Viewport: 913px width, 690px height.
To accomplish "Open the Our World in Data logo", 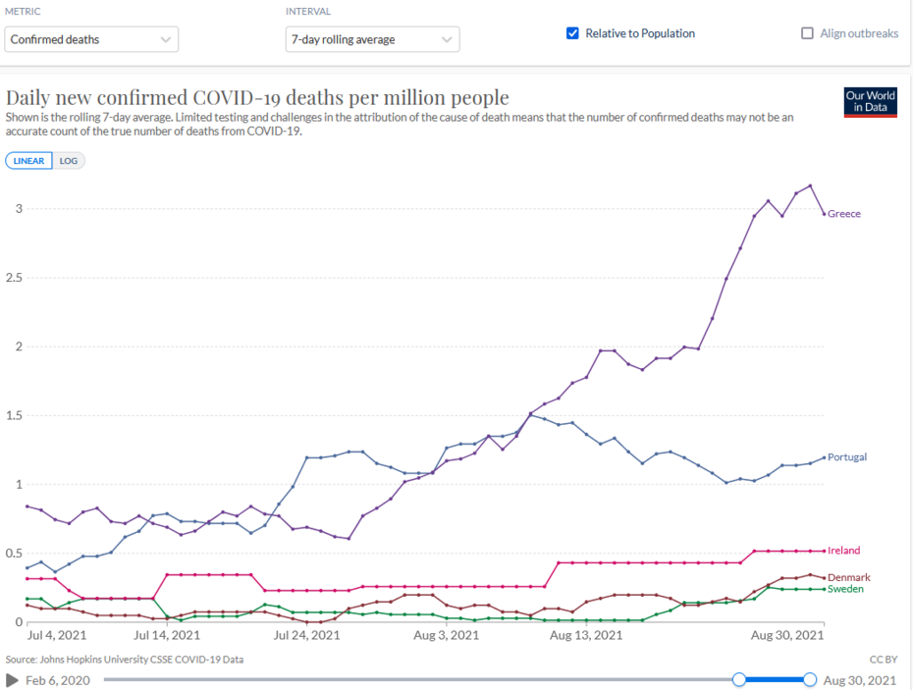I will coord(871,102).
